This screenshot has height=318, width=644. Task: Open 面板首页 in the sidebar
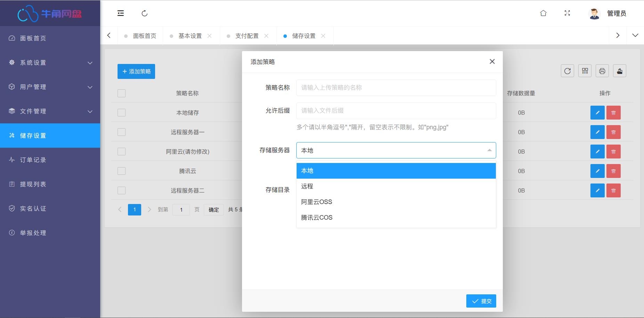click(x=50, y=38)
